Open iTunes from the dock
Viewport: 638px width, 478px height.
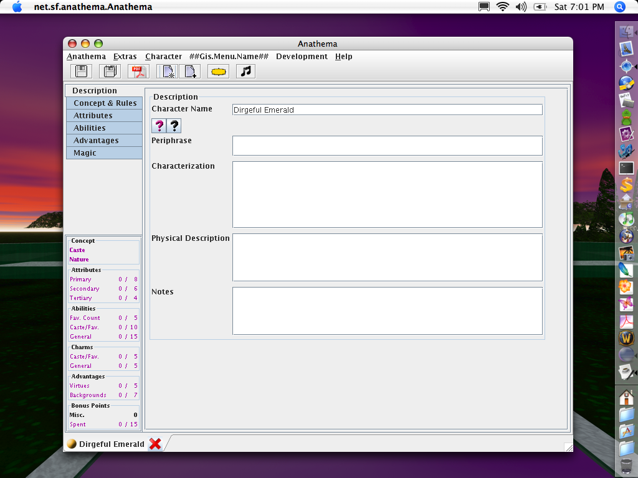pos(627,220)
